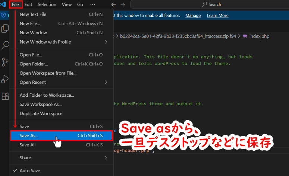
Task: Open Source Control view in activity bar
Action: [5, 62]
